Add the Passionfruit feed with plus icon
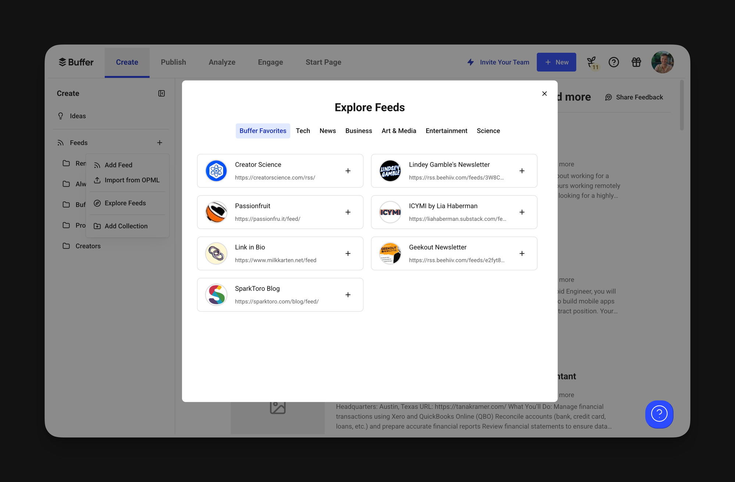Image resolution: width=735 pixels, height=482 pixels. pos(348,212)
